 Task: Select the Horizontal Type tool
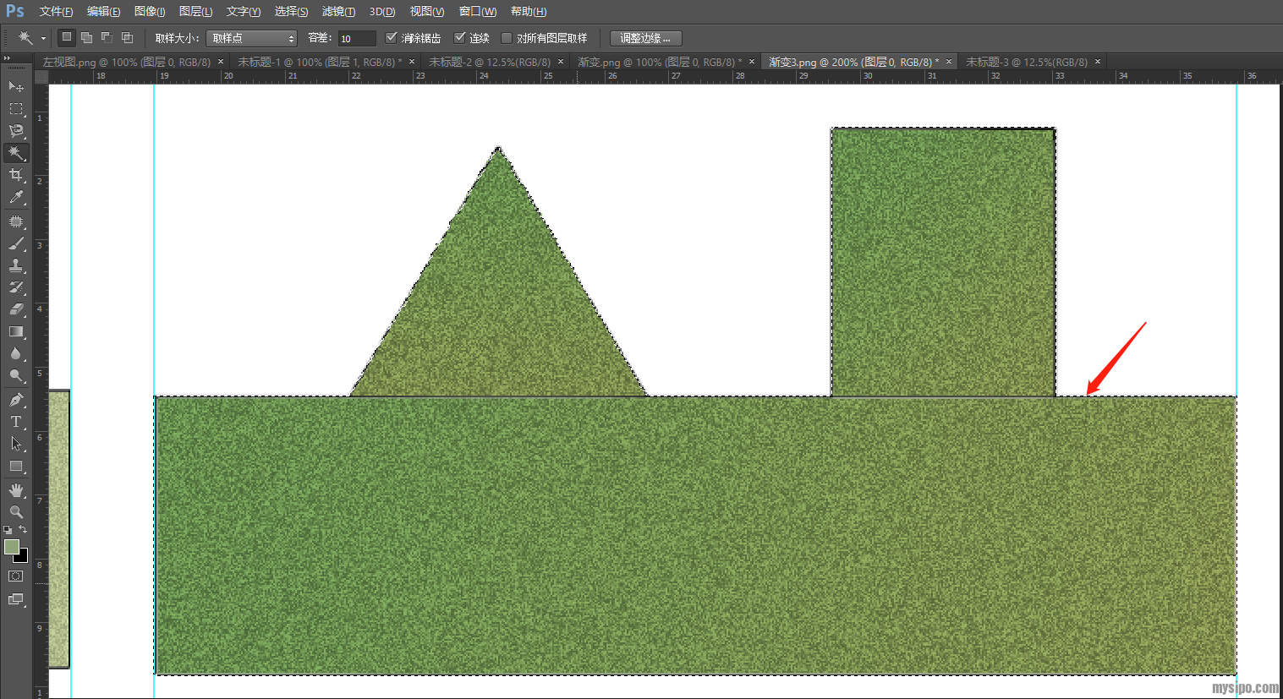point(15,422)
